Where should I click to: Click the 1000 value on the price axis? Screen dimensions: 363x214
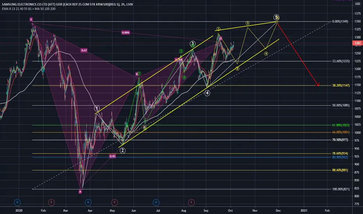[x=358, y=133]
